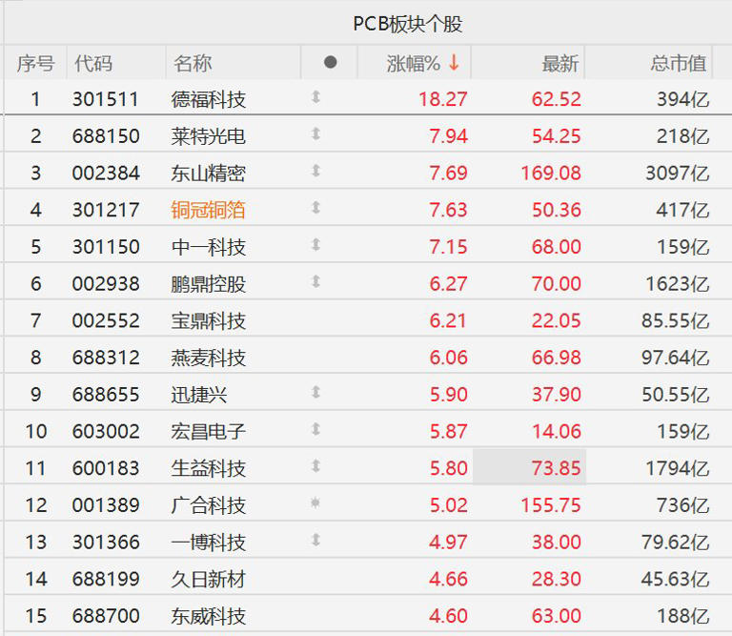The image size is (732, 636).
Task: Open the 东威科技 stock entry
Action: pos(209,616)
